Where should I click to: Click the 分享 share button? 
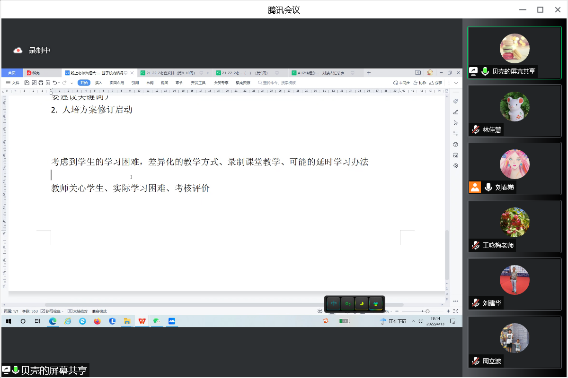coord(435,83)
